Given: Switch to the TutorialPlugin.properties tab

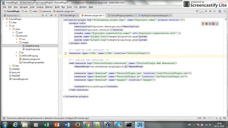Looking at the screenshot, I should pyautogui.click(x=121, y=15).
